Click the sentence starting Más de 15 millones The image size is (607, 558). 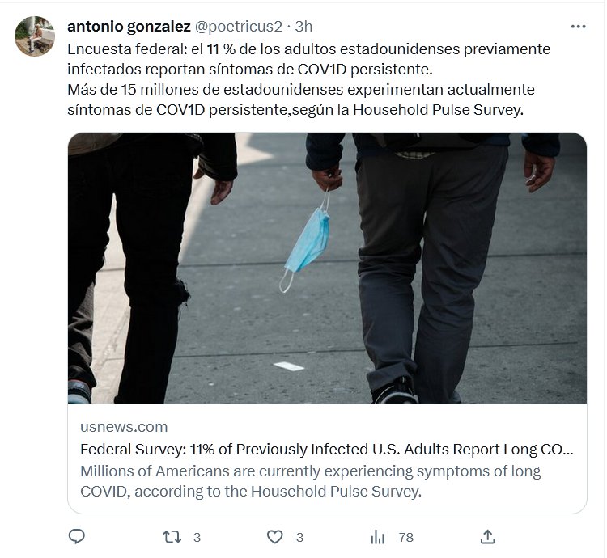tap(300, 89)
